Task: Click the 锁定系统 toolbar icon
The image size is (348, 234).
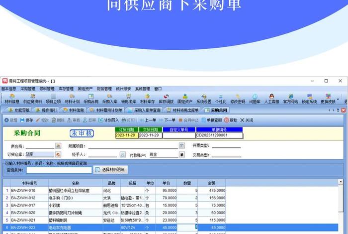Action: tap(309, 99)
